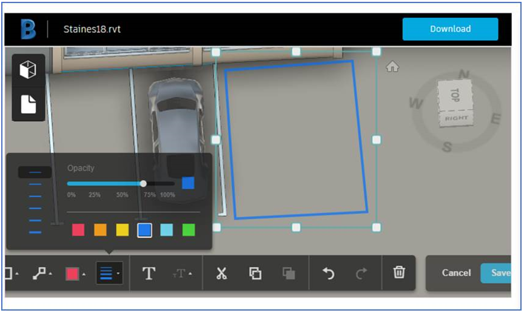Click the 100% opacity label
This screenshot has height=313, width=524.
click(167, 195)
